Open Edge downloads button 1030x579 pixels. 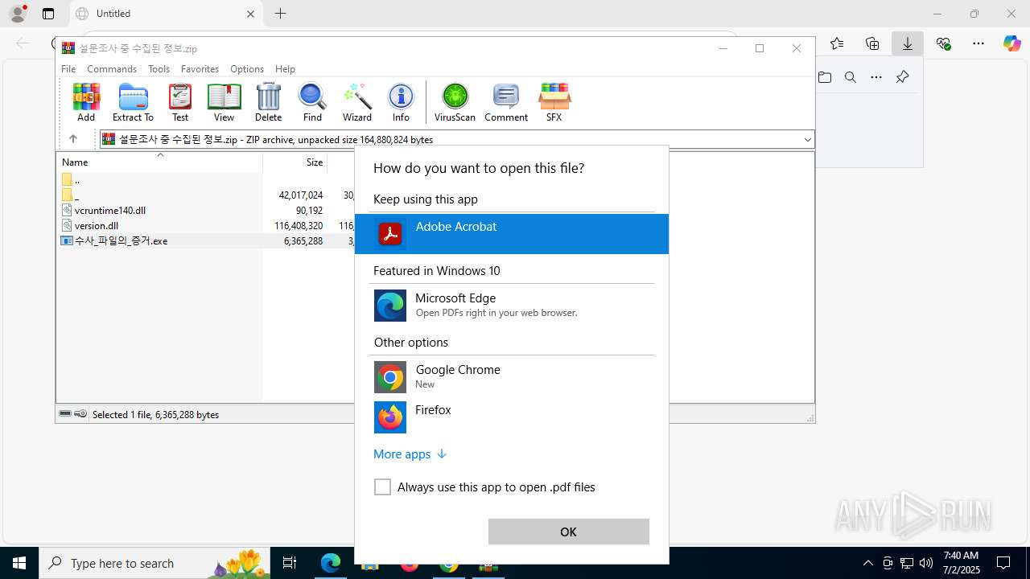pos(907,43)
